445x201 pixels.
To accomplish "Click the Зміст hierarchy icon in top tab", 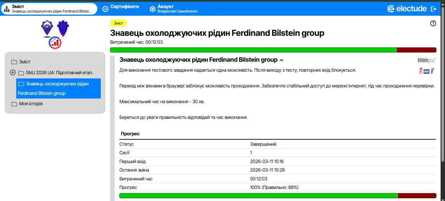I will pyautogui.click(x=7, y=9).
